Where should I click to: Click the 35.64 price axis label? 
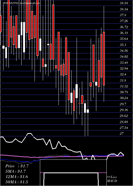coord(124,39)
